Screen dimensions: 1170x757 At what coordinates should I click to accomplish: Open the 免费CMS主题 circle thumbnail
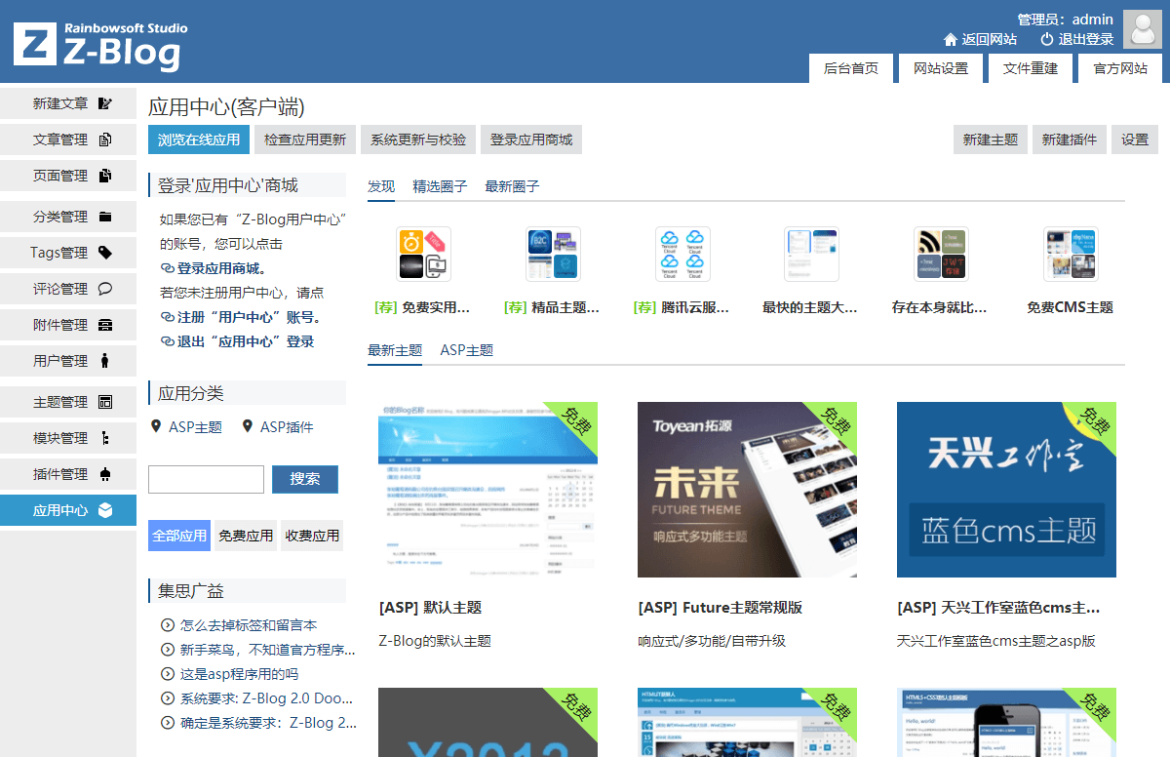point(1071,255)
